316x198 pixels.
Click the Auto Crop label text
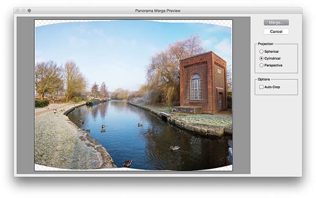pos(272,87)
